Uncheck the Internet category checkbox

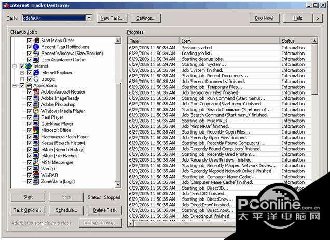(x=22, y=66)
